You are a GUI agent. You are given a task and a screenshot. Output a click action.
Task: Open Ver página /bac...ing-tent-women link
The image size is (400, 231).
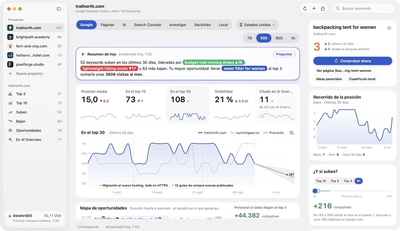tap(344, 71)
